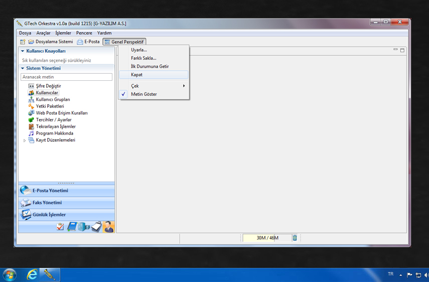
Task: Expand the Kayıt Düzenlemeleri tree node
Action: click(25, 140)
